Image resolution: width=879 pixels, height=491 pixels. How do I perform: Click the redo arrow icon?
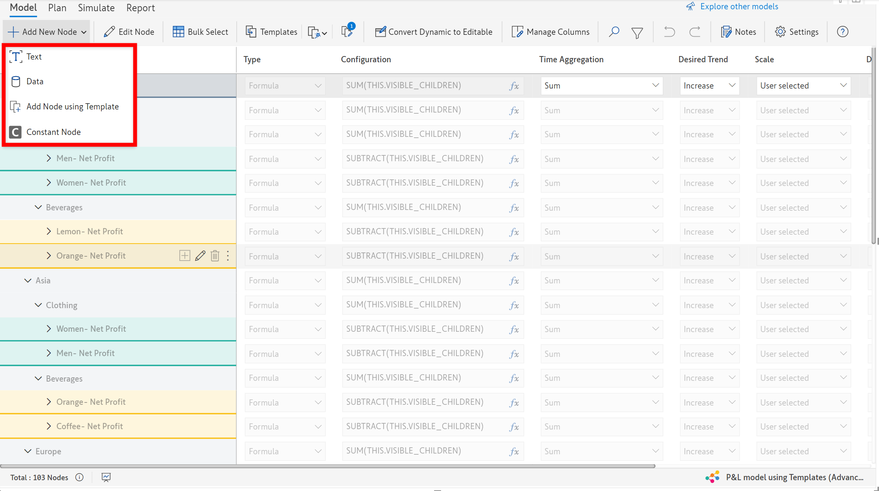[x=695, y=32]
